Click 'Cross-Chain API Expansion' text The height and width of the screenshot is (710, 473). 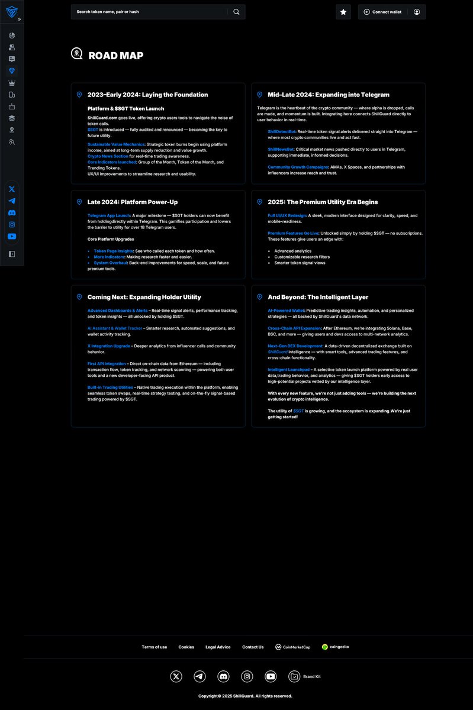pyautogui.click(x=295, y=328)
